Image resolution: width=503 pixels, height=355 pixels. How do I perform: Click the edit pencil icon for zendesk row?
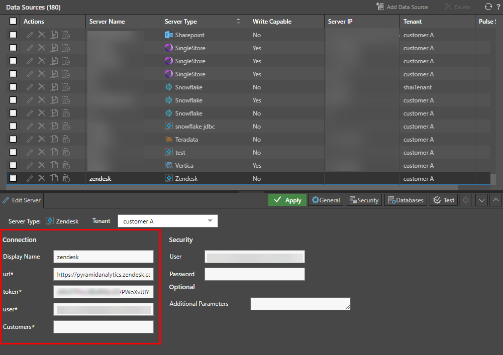point(30,178)
